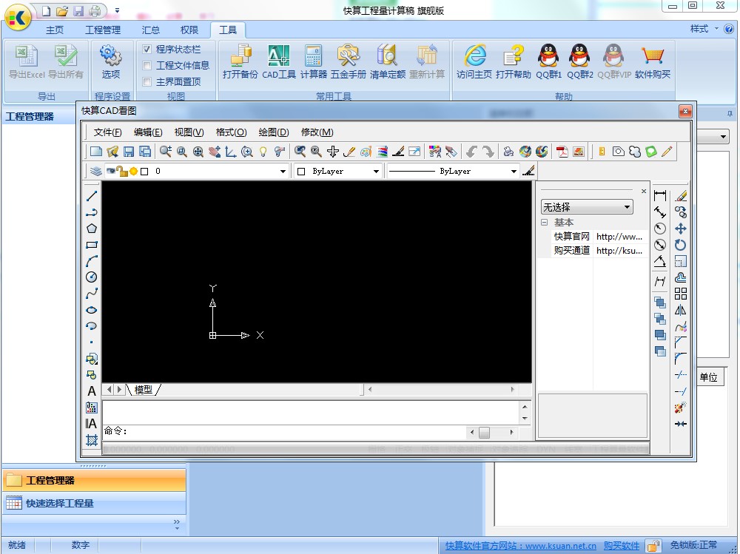Open the 绘图(D) menu

click(273, 132)
